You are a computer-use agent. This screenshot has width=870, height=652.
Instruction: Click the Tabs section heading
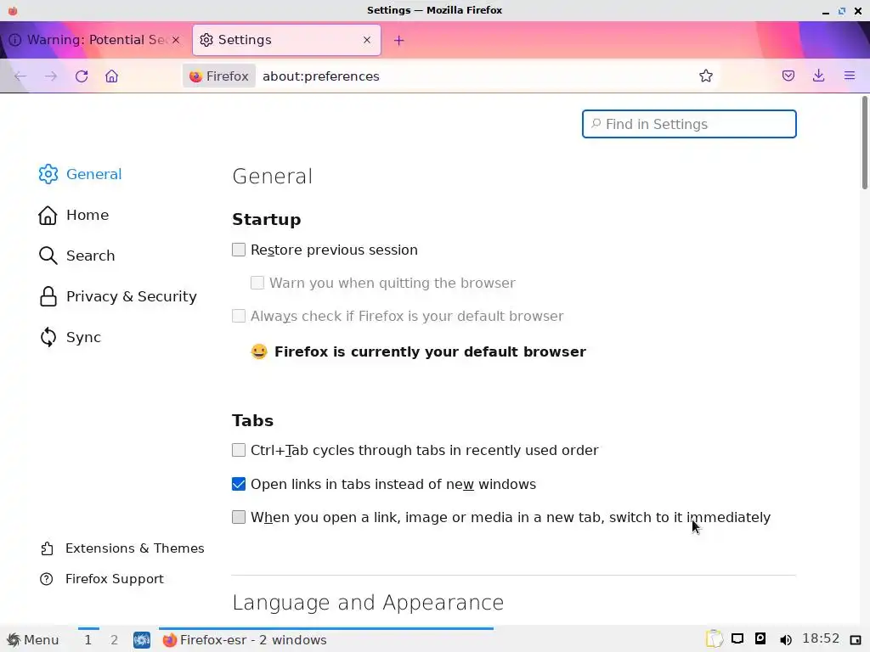click(x=252, y=421)
